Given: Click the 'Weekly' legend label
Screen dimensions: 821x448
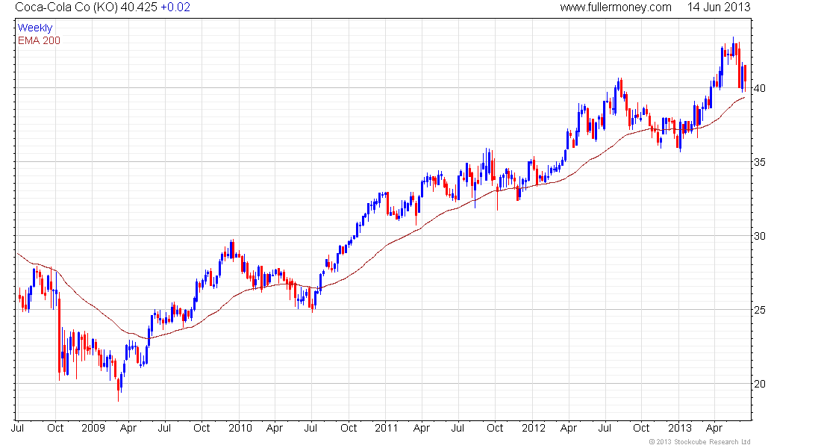Looking at the screenshot, I should point(35,28).
